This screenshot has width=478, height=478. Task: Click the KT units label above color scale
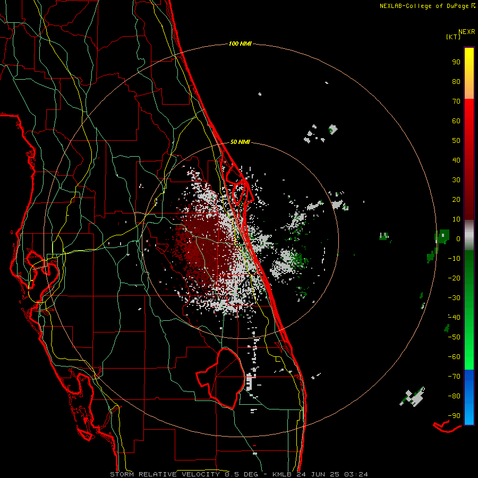click(454, 37)
